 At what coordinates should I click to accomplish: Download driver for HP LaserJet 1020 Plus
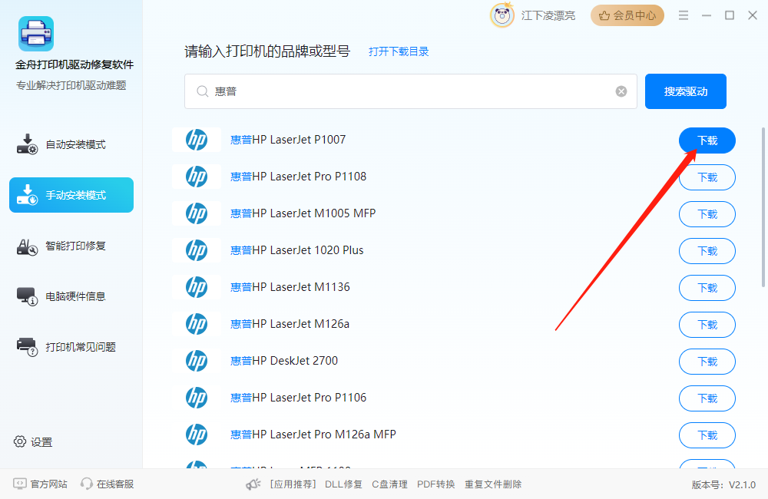pyautogui.click(x=707, y=251)
